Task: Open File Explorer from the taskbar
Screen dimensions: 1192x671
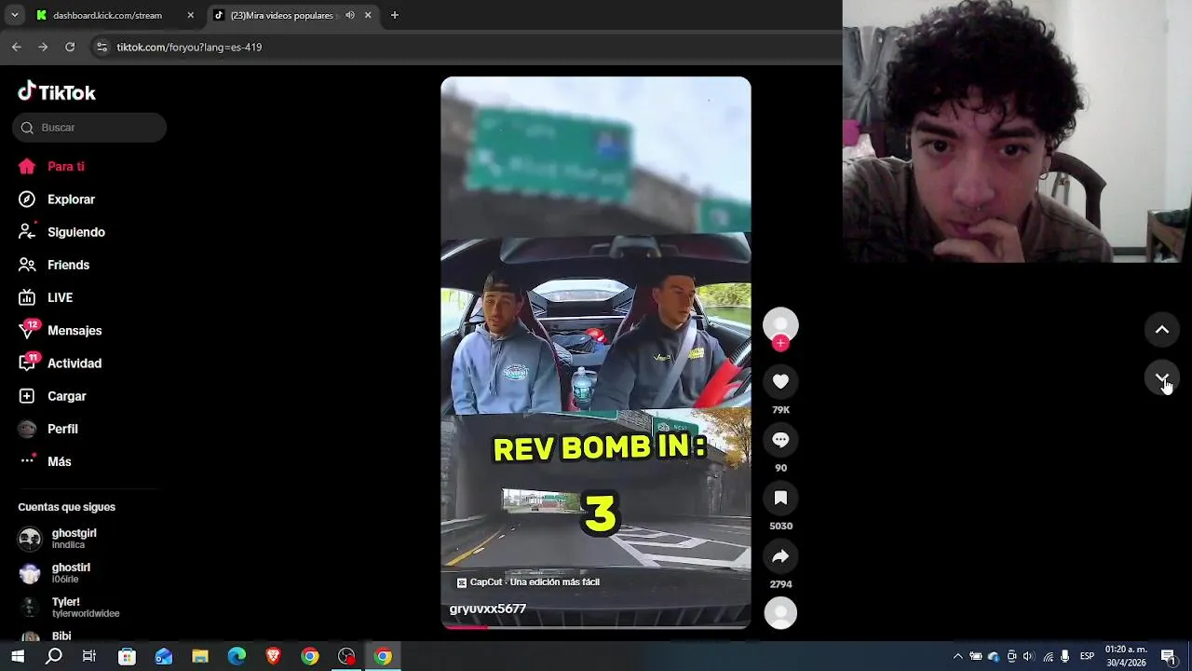Action: point(200,656)
